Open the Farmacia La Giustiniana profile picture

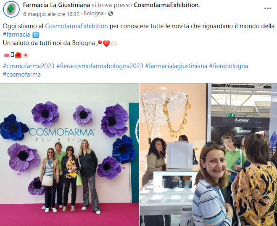pos(11,9)
